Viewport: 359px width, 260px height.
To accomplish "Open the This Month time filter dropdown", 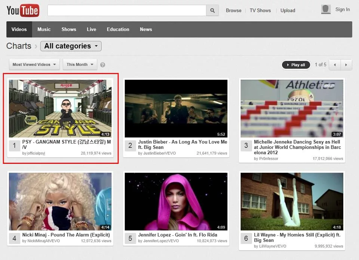I will click(80, 64).
